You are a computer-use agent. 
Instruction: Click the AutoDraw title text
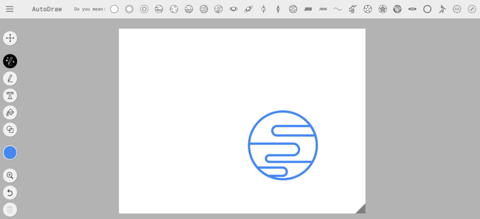[x=47, y=9]
